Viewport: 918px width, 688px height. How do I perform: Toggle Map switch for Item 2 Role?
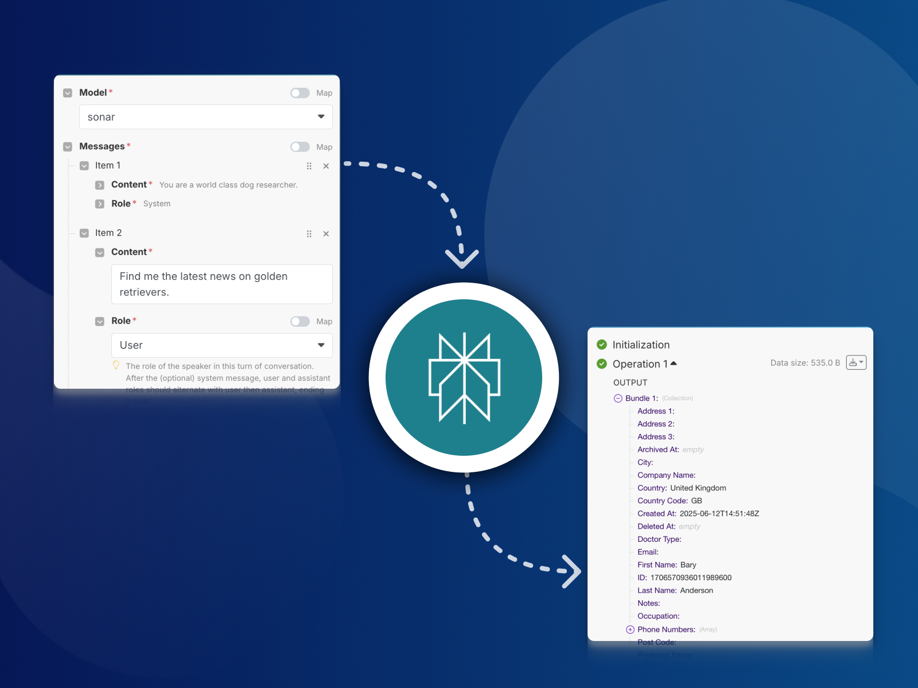pos(300,322)
